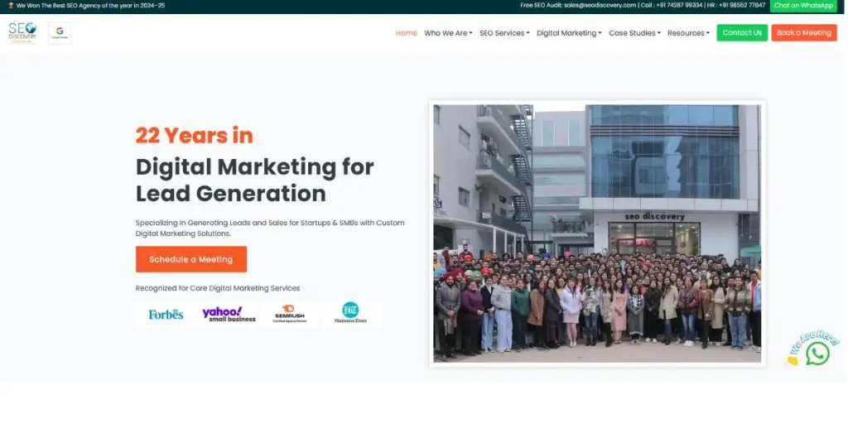This screenshot has width=848, height=438.
Task: Click the Schedule a Meeting button
Action: tap(191, 259)
